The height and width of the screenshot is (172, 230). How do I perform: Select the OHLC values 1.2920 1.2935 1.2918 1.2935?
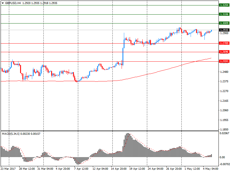40,3
